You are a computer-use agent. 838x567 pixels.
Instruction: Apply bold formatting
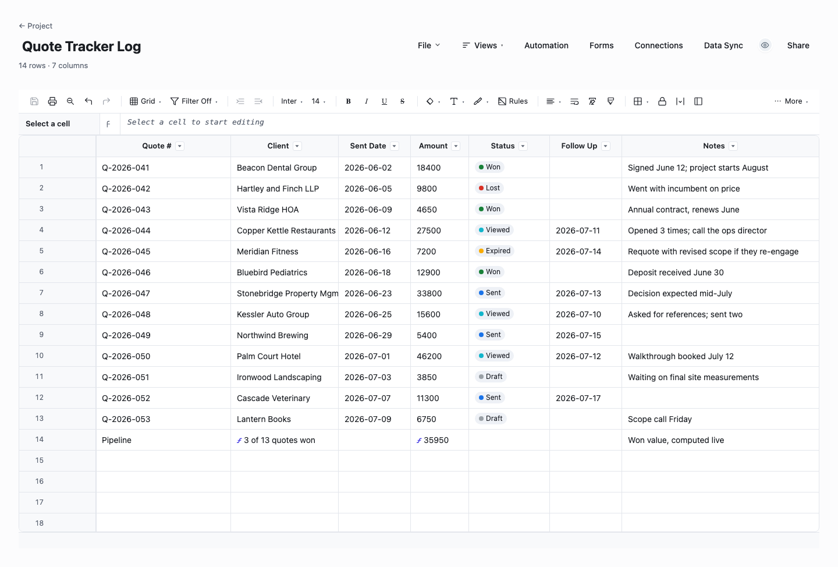coord(348,101)
